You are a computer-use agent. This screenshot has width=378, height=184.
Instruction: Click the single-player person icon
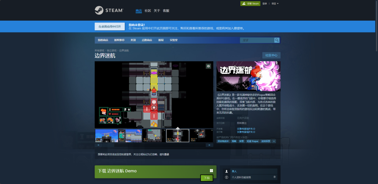[226, 171]
